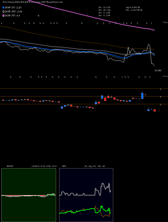Click the blue DOW ST legend swatch
The width and height of the screenshot is (168, 222).
[4, 8]
